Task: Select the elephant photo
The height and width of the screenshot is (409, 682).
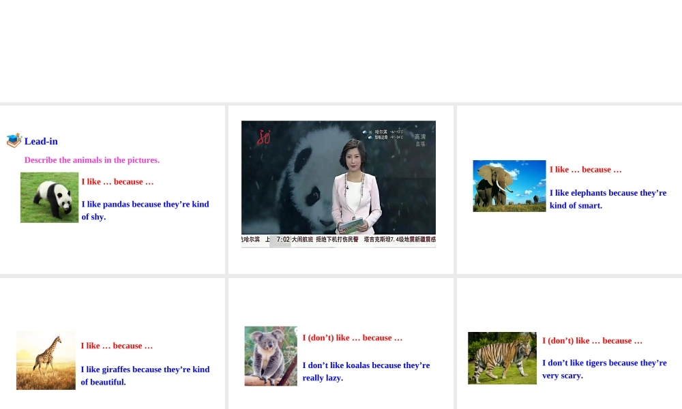Action: pyautogui.click(x=509, y=186)
